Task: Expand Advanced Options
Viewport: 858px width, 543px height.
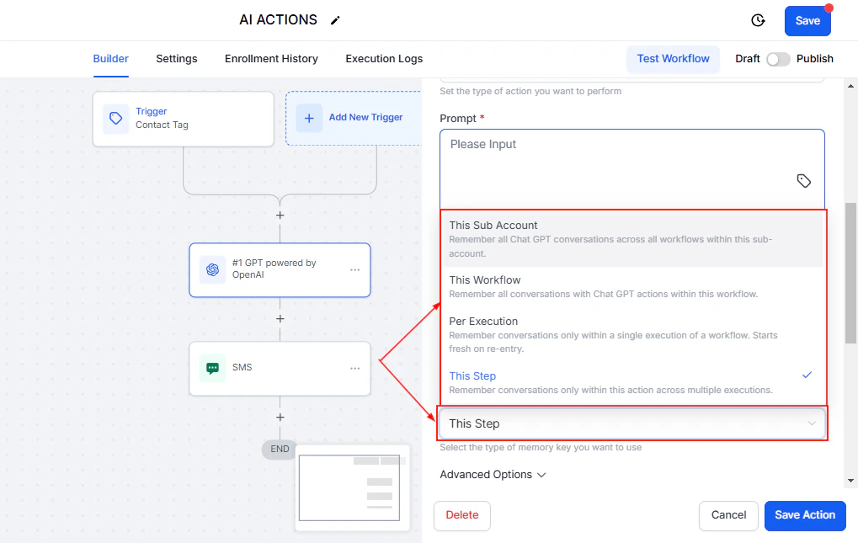Action: (493, 475)
